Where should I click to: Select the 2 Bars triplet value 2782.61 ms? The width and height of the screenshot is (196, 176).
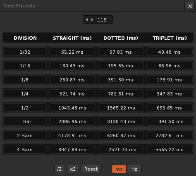tap(170, 136)
